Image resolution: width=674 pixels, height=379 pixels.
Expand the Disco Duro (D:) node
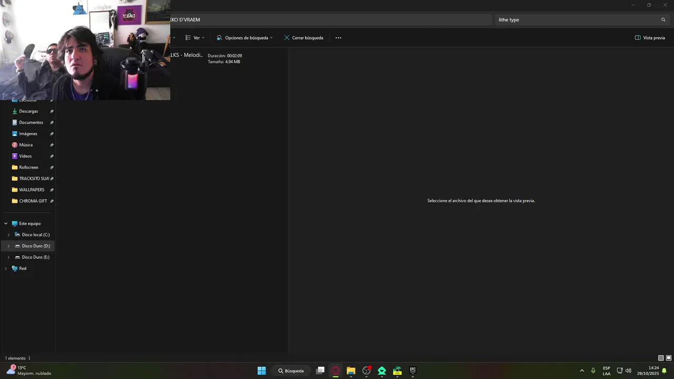[x=8, y=246]
